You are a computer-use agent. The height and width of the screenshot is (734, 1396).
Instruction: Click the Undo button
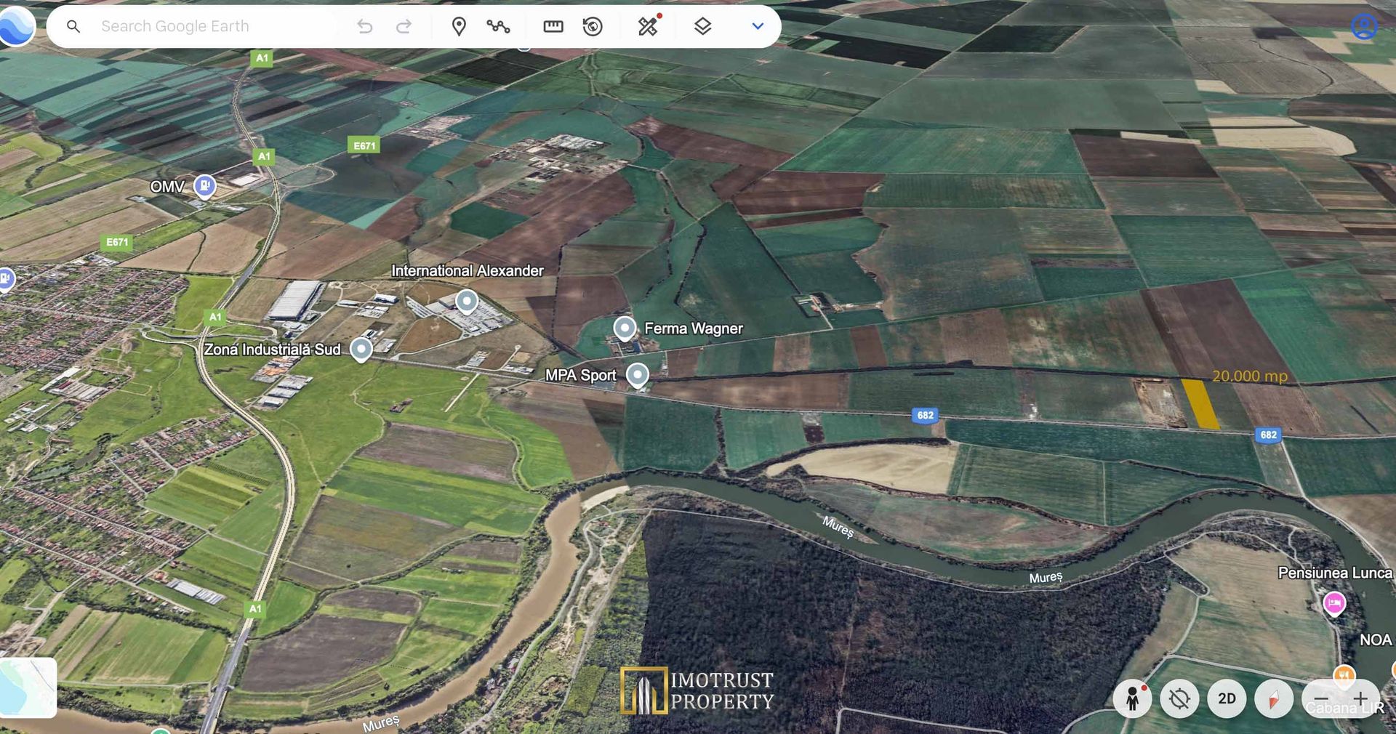pyautogui.click(x=365, y=25)
